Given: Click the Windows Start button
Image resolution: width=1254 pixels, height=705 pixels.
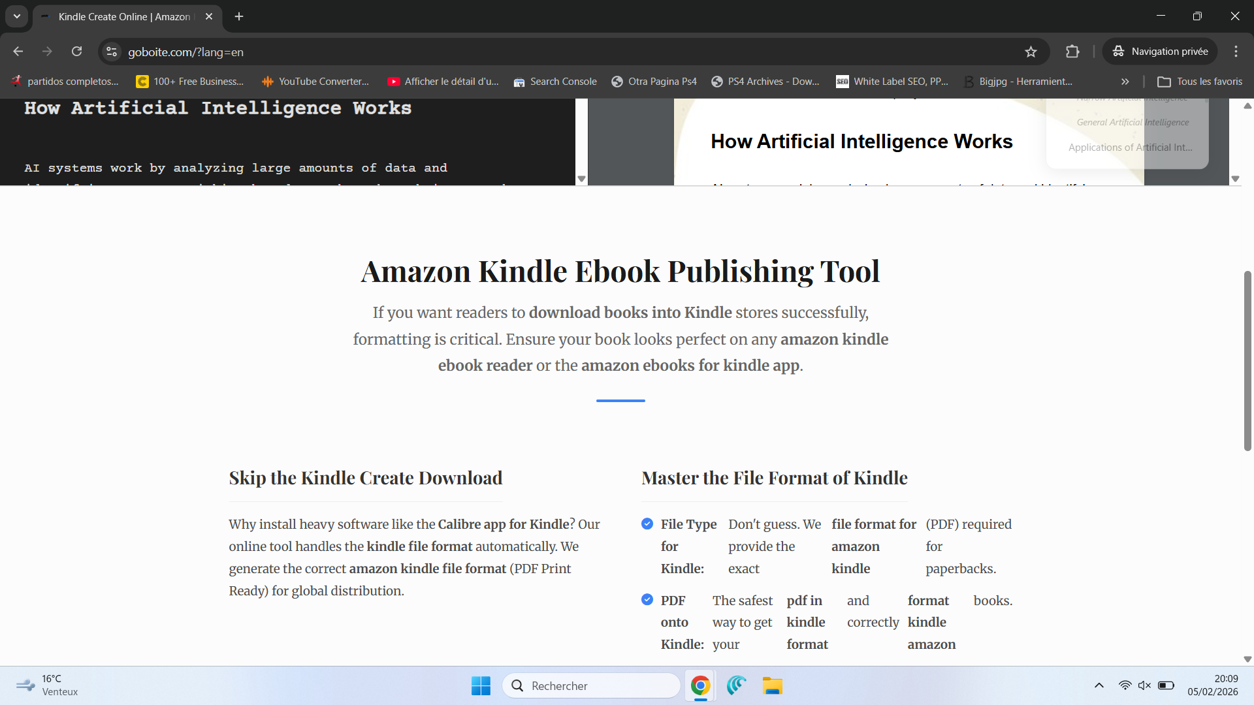Looking at the screenshot, I should pos(481,685).
